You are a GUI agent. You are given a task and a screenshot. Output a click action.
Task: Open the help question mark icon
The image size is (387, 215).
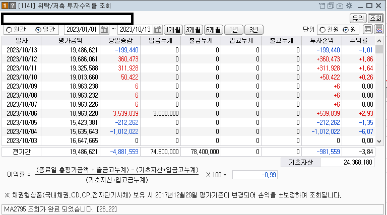pyautogui.click(x=13, y=6)
